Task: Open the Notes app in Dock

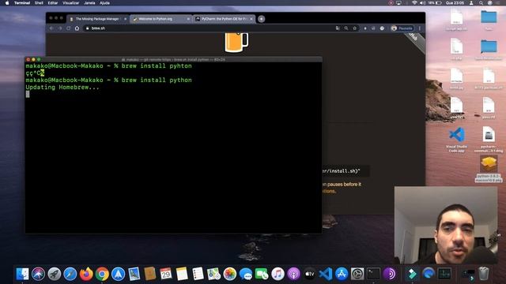Action: [x=182, y=274]
